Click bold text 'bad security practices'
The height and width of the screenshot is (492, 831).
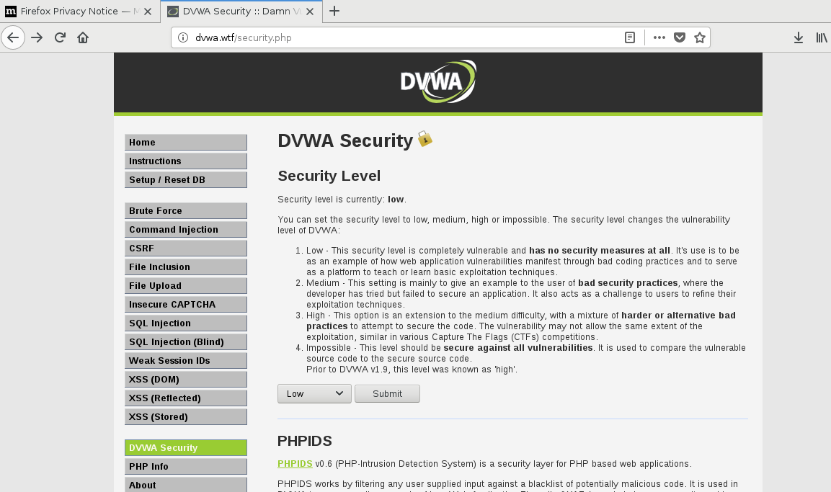pyautogui.click(x=628, y=283)
